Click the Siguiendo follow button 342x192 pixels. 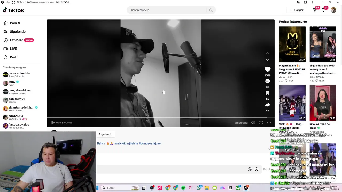[x=106, y=134]
